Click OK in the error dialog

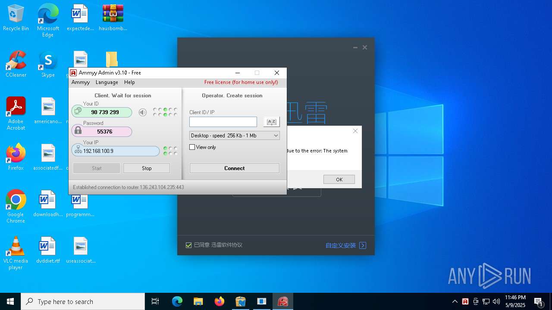click(x=339, y=180)
